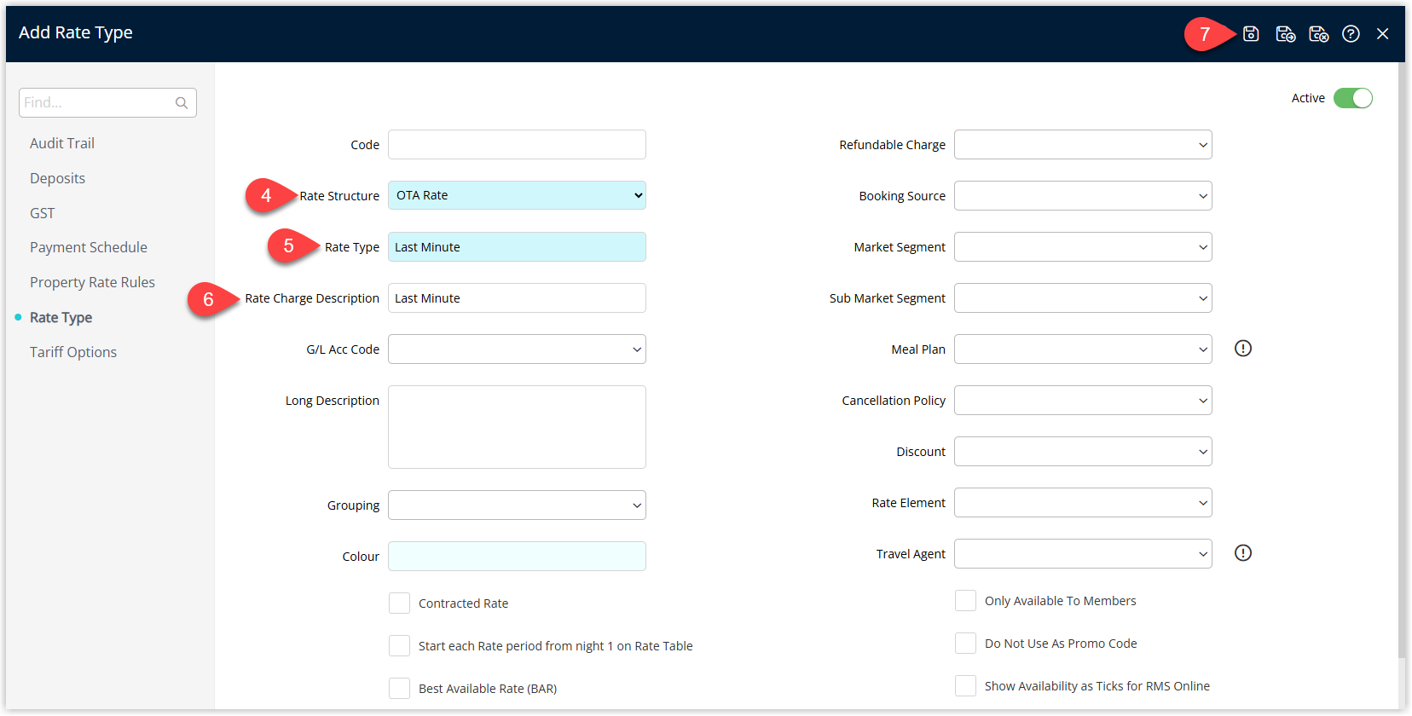Click the Save icon in the header
The width and height of the screenshot is (1412, 716).
click(x=1251, y=33)
